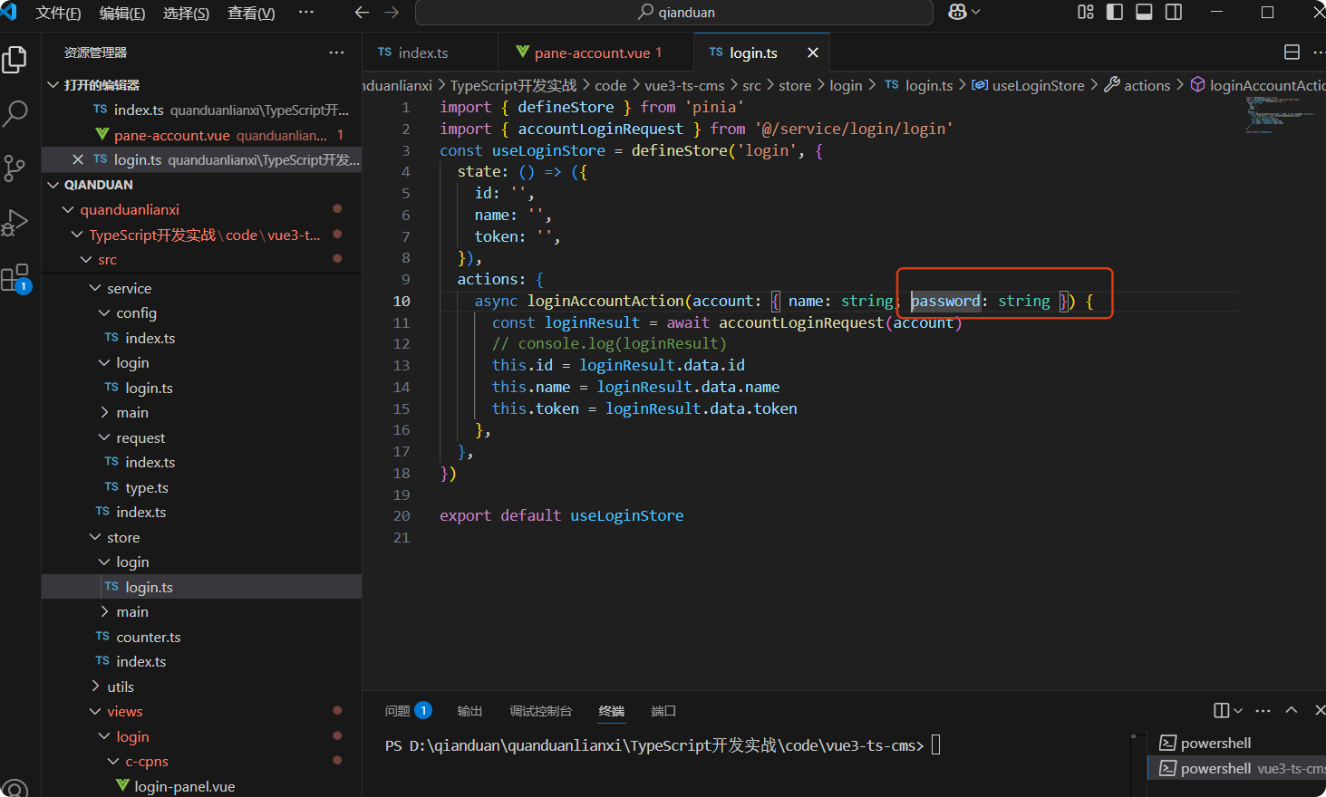Toggle the primary sidebar visibility

coord(1115,12)
